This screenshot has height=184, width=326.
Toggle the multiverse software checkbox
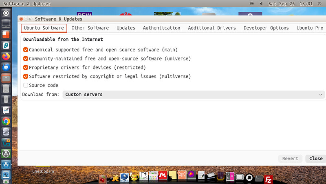[x=26, y=76]
